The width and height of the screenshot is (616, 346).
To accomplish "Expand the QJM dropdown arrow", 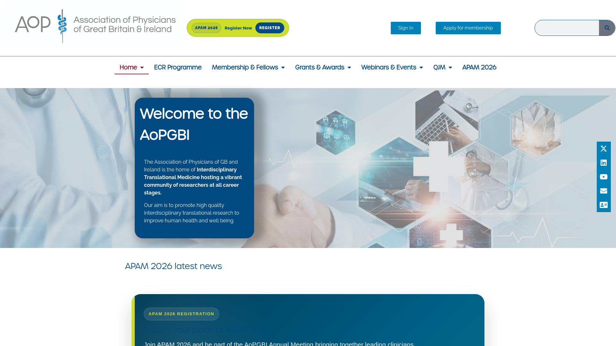I will (x=450, y=68).
